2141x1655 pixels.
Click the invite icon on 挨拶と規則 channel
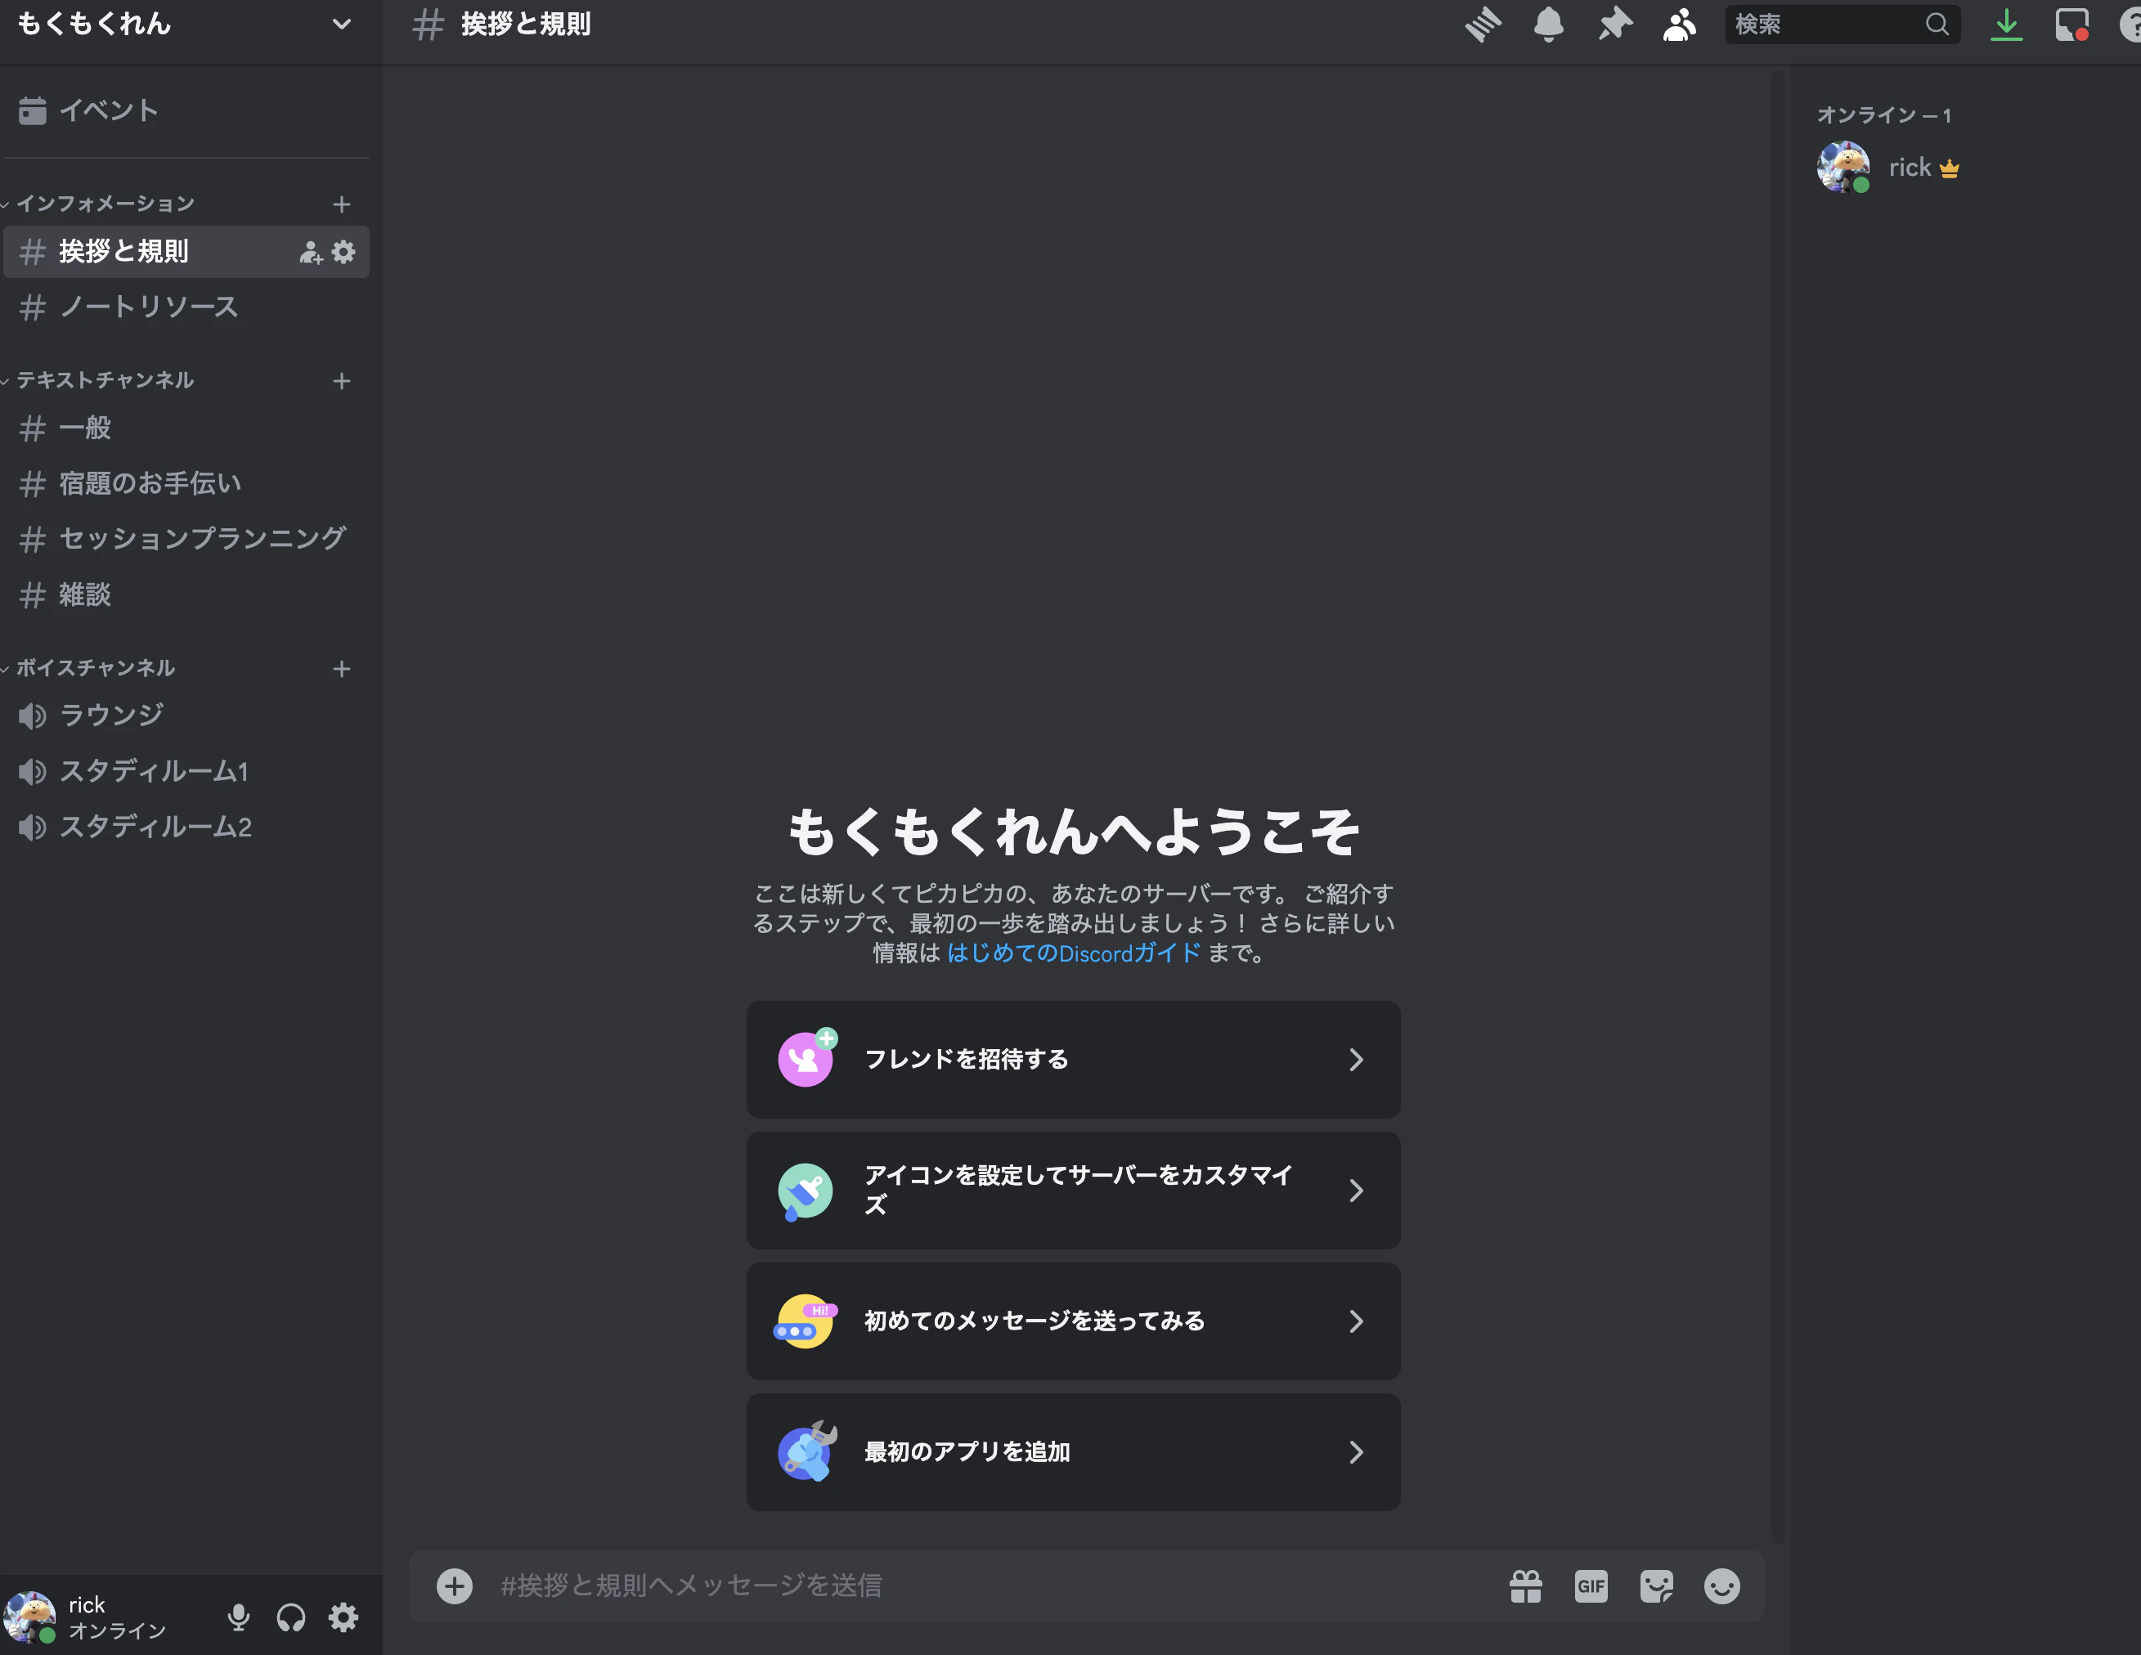click(x=311, y=252)
